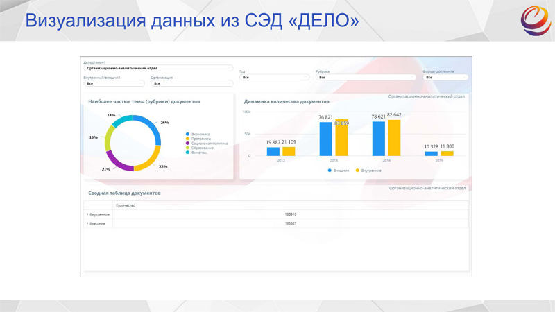Click the 'Наиболее частые темы' chart title
Viewport: 555px width, 312px height.
point(144,101)
